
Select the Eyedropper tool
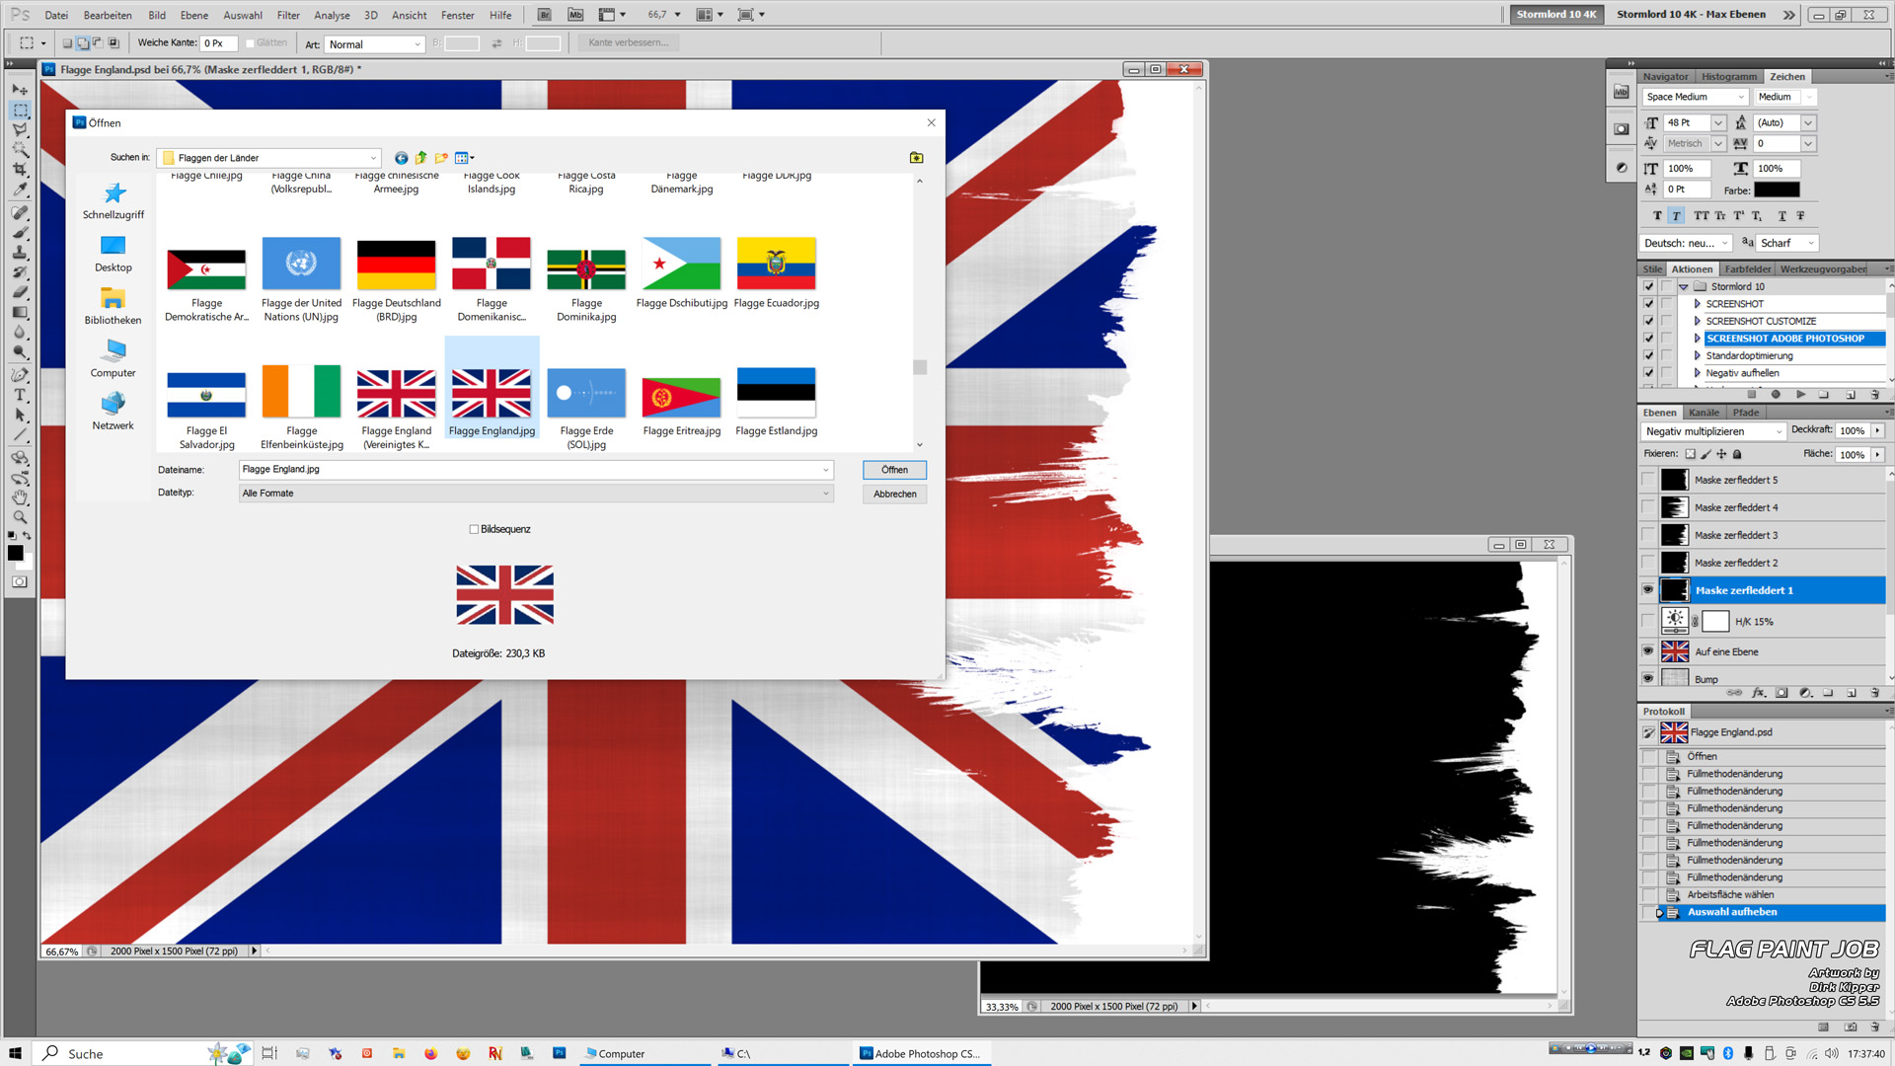click(x=20, y=190)
